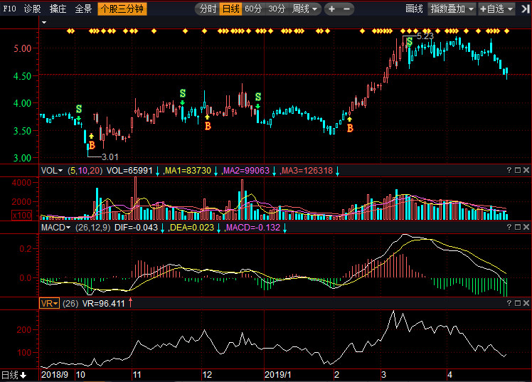Click the (5,10,20) VOL parameters

pos(85,171)
